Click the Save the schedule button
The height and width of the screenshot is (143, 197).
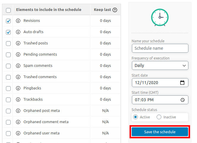coord(160,132)
